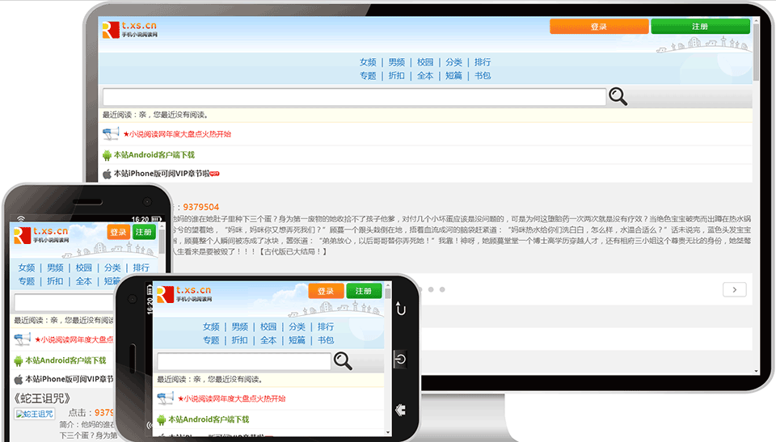The image size is (776, 442).
Task: Open 本站Android客户端下载 link on the monitor
Action: 154,155
